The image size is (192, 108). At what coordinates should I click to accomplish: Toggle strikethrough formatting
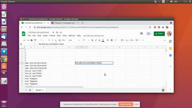99,40
